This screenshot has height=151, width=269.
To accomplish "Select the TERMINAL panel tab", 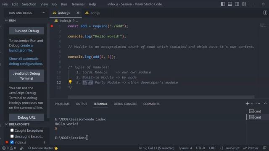I will click(x=100, y=104).
